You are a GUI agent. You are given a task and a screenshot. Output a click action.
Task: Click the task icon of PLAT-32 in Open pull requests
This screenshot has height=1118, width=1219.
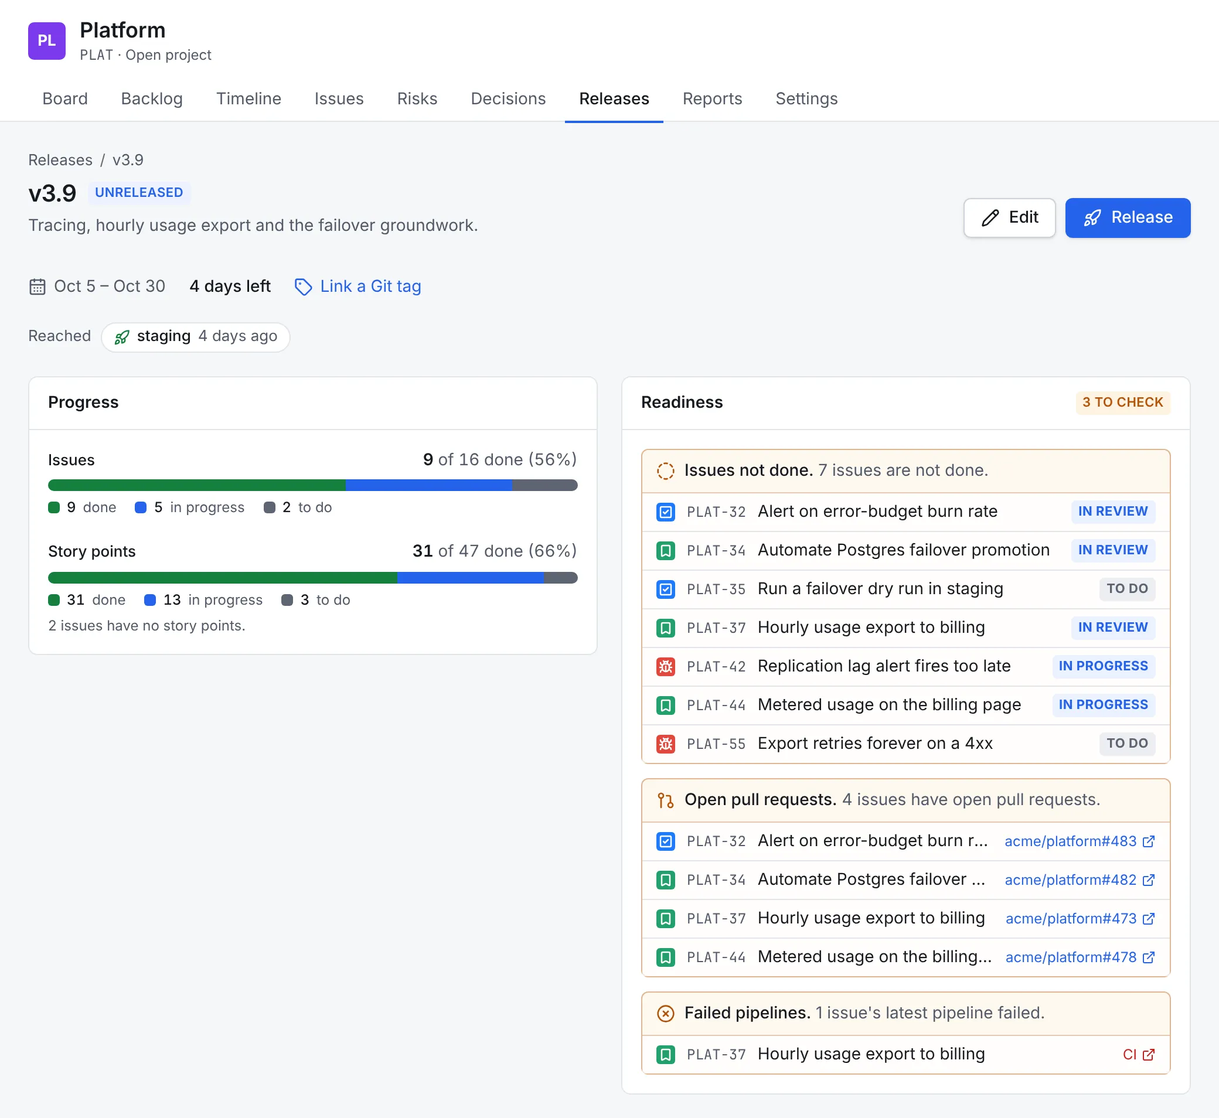[x=665, y=841]
